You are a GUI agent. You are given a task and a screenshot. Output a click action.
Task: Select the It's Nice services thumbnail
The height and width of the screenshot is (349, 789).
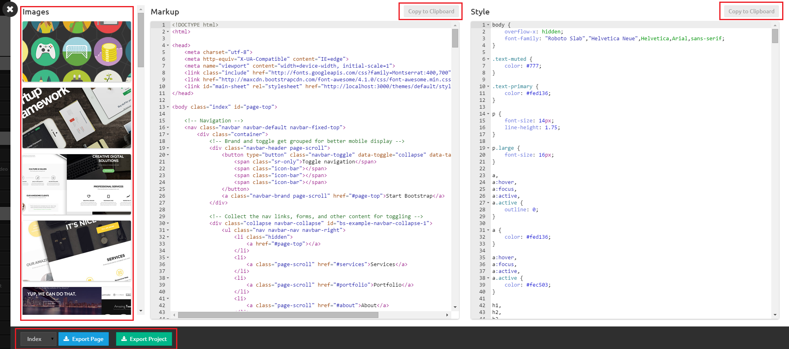[77, 251]
